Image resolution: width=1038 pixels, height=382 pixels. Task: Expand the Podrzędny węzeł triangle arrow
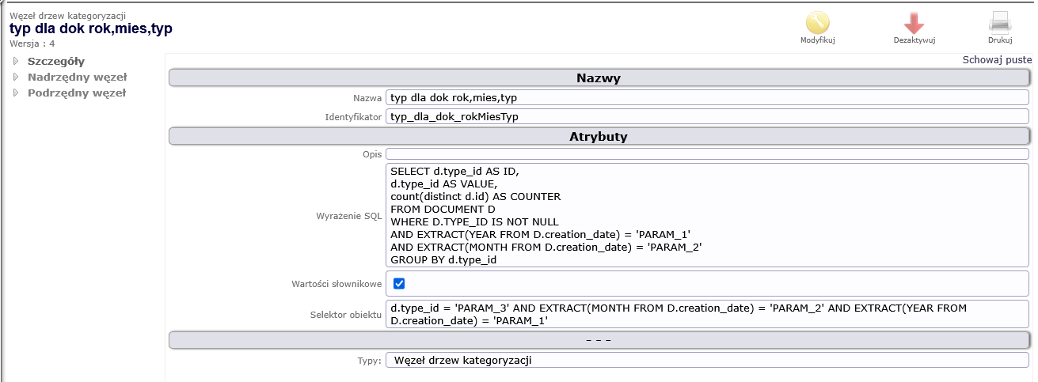click(15, 93)
